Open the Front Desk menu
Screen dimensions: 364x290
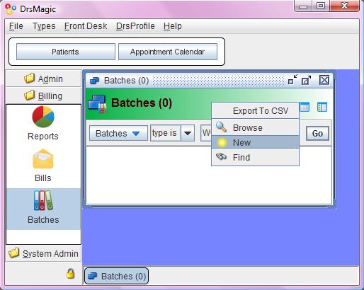(86, 26)
